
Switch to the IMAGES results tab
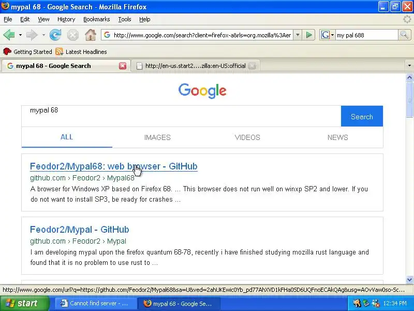[x=157, y=137]
